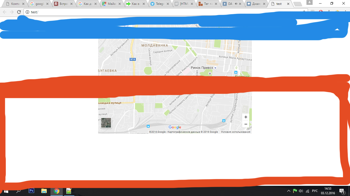Zoom in on the map
The width and height of the screenshot is (350, 196).
pyautogui.click(x=246, y=117)
